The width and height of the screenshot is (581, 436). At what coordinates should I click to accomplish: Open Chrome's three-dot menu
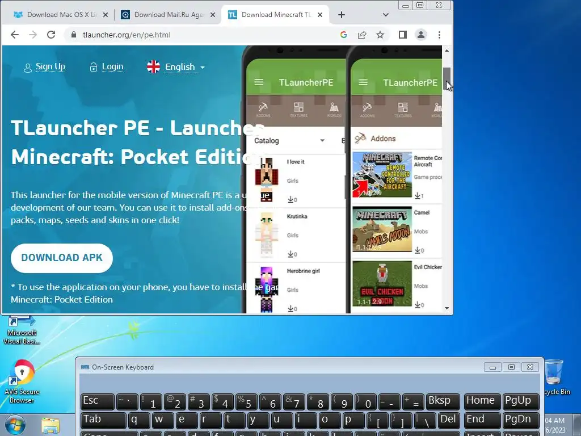tap(440, 35)
